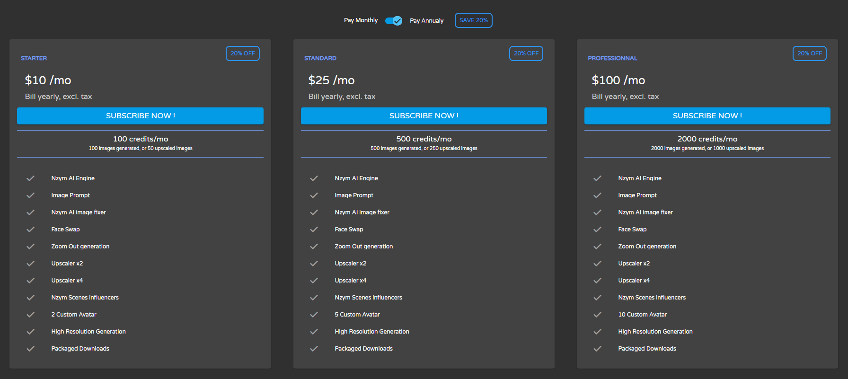
Task: Subscribe to the Standard $25 plan
Action: point(424,116)
